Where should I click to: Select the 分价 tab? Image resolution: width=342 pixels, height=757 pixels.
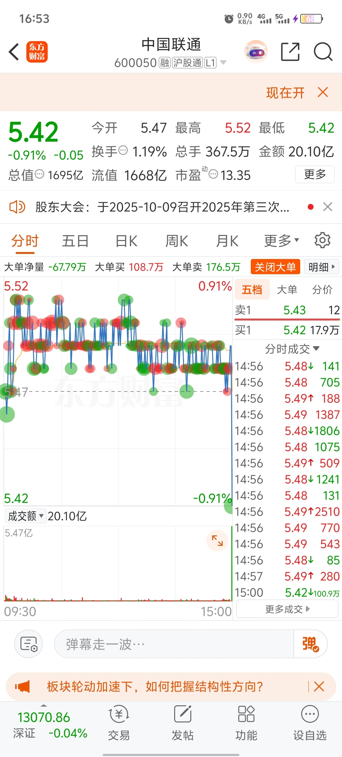point(322,289)
